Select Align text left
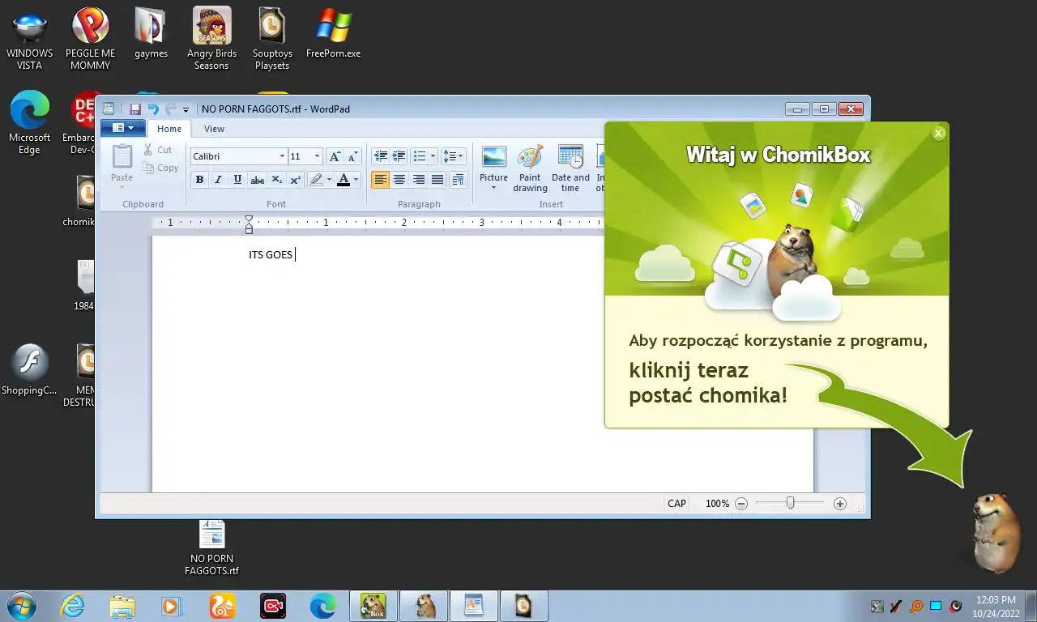This screenshot has width=1037, height=622. tap(380, 180)
